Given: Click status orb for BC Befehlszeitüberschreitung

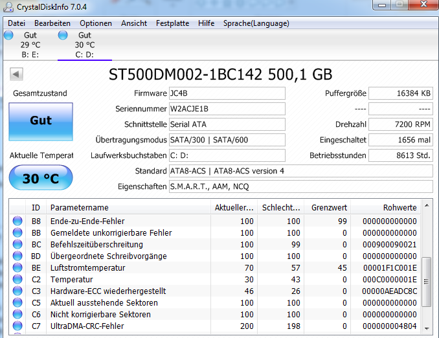Looking at the screenshot, I should (x=17, y=245).
